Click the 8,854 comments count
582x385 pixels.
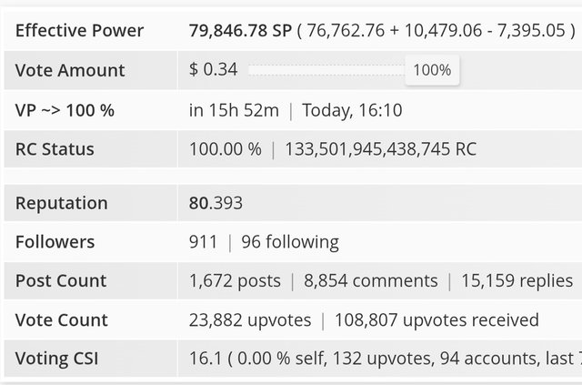click(x=370, y=281)
